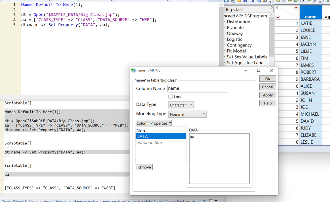The image size is (330, 202).
Task: Toggle the Lock checkbox
Action: 170,97
